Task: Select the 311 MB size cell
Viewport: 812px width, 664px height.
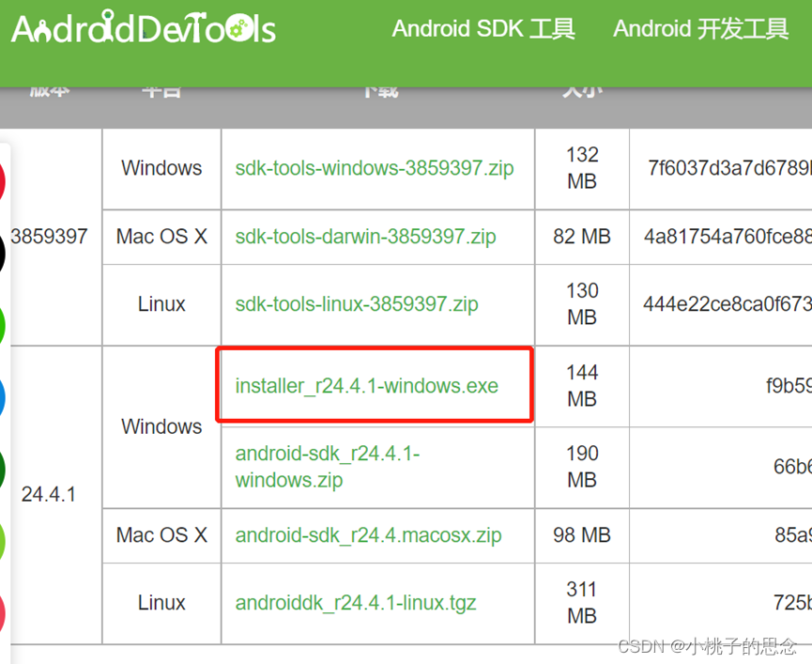Action: coord(582,603)
